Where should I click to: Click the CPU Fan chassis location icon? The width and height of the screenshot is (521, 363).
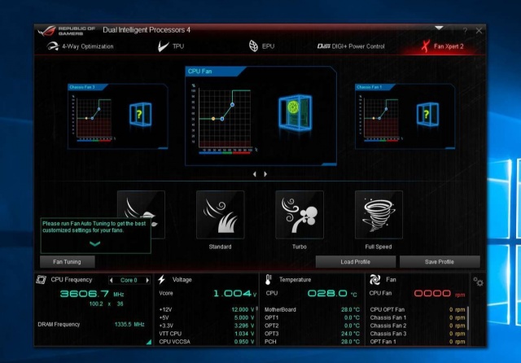[295, 113]
